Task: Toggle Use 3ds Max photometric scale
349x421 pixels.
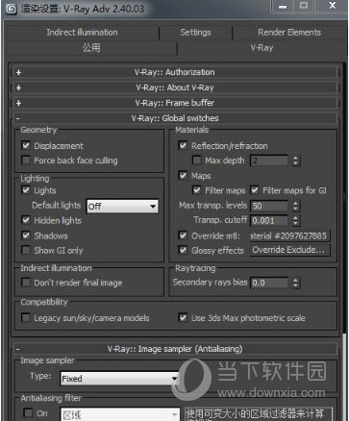Action: (183, 318)
